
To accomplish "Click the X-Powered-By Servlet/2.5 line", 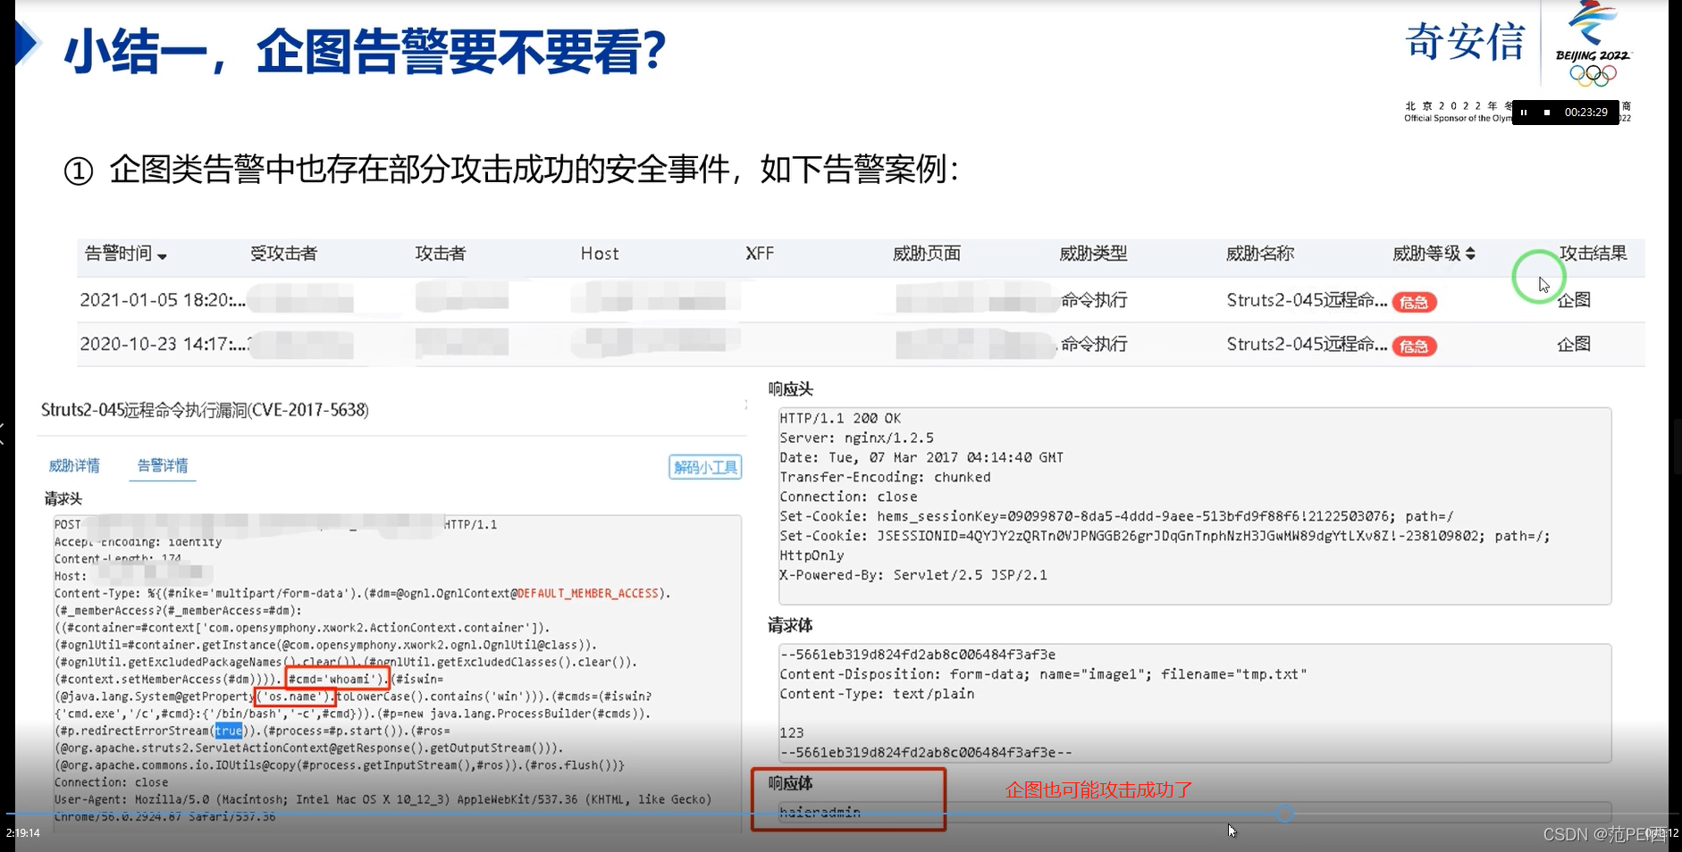I will point(913,575).
